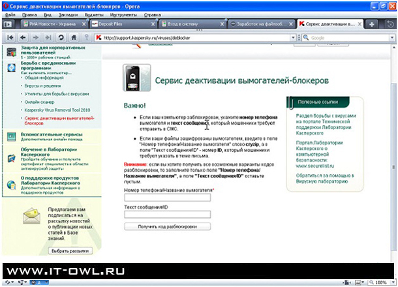Go forward with the Forward arrow

35,38
